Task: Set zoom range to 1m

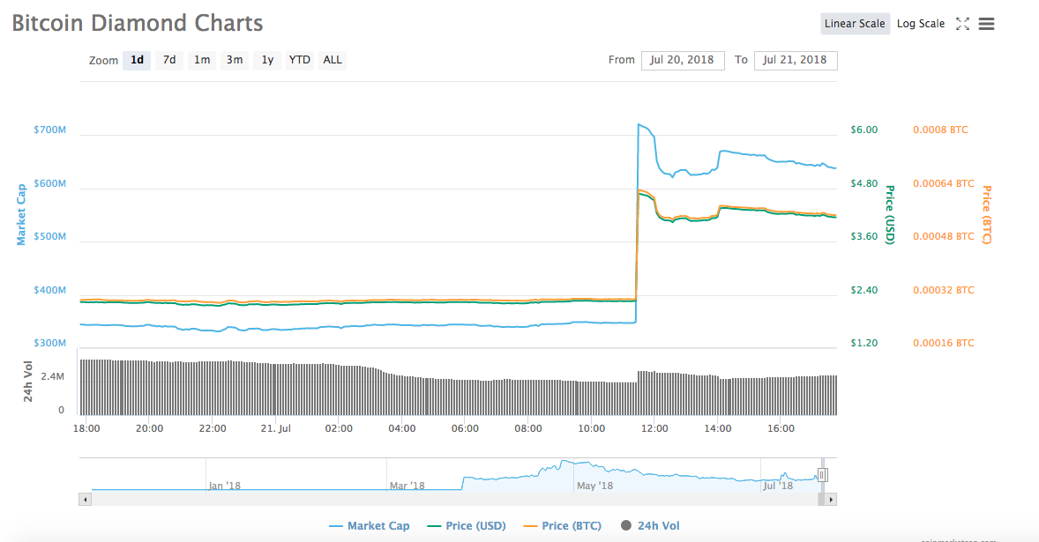Action: click(x=202, y=60)
